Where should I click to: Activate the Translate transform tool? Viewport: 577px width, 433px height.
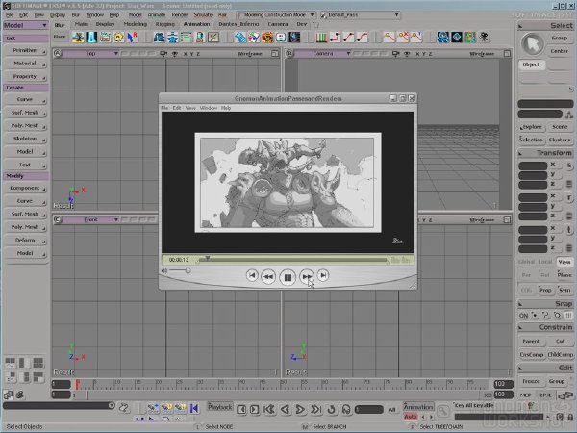[x=569, y=230]
